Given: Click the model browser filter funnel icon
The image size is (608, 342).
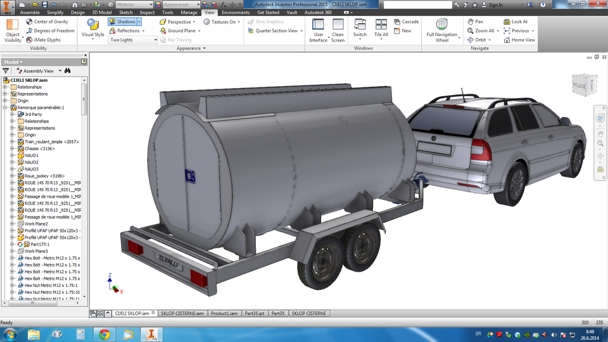Looking at the screenshot, I should tap(6, 71).
